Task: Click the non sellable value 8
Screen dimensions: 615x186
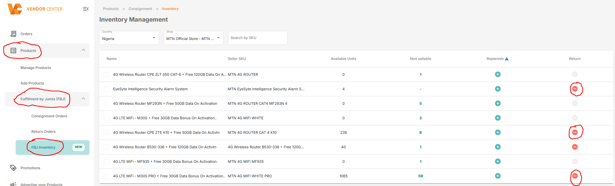Action: point(421,132)
